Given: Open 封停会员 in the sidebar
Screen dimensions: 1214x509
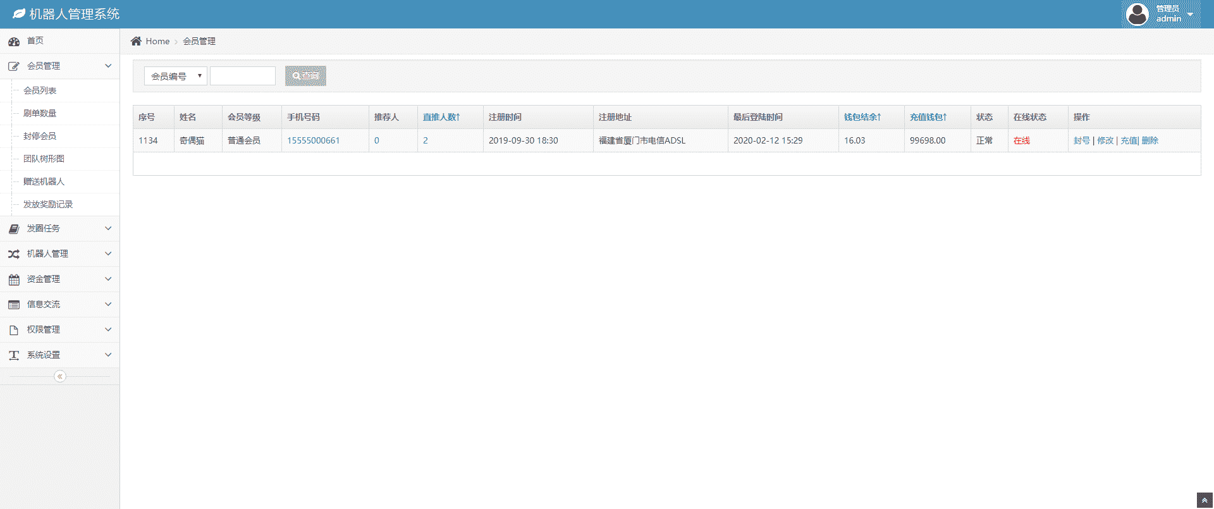Looking at the screenshot, I should [x=40, y=136].
